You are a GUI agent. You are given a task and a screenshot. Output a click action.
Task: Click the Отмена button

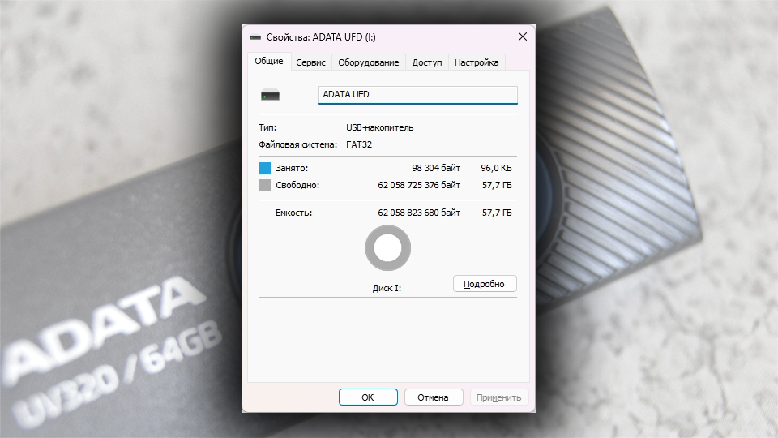click(x=433, y=397)
